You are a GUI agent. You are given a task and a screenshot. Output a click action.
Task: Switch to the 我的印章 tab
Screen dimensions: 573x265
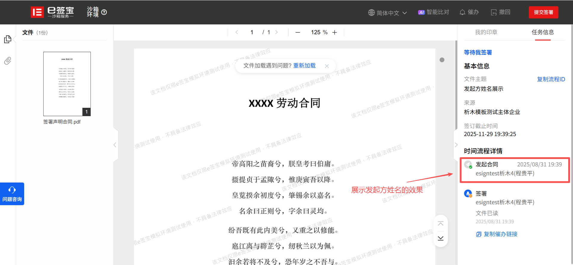click(x=486, y=32)
